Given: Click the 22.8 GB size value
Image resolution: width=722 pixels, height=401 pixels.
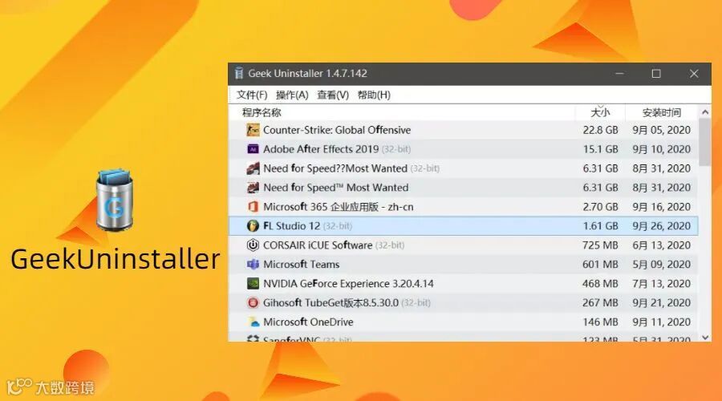Looking at the screenshot, I should pyautogui.click(x=600, y=130).
